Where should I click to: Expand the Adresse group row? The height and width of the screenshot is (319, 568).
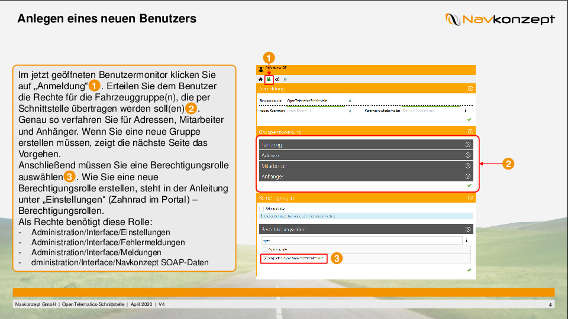point(468,155)
